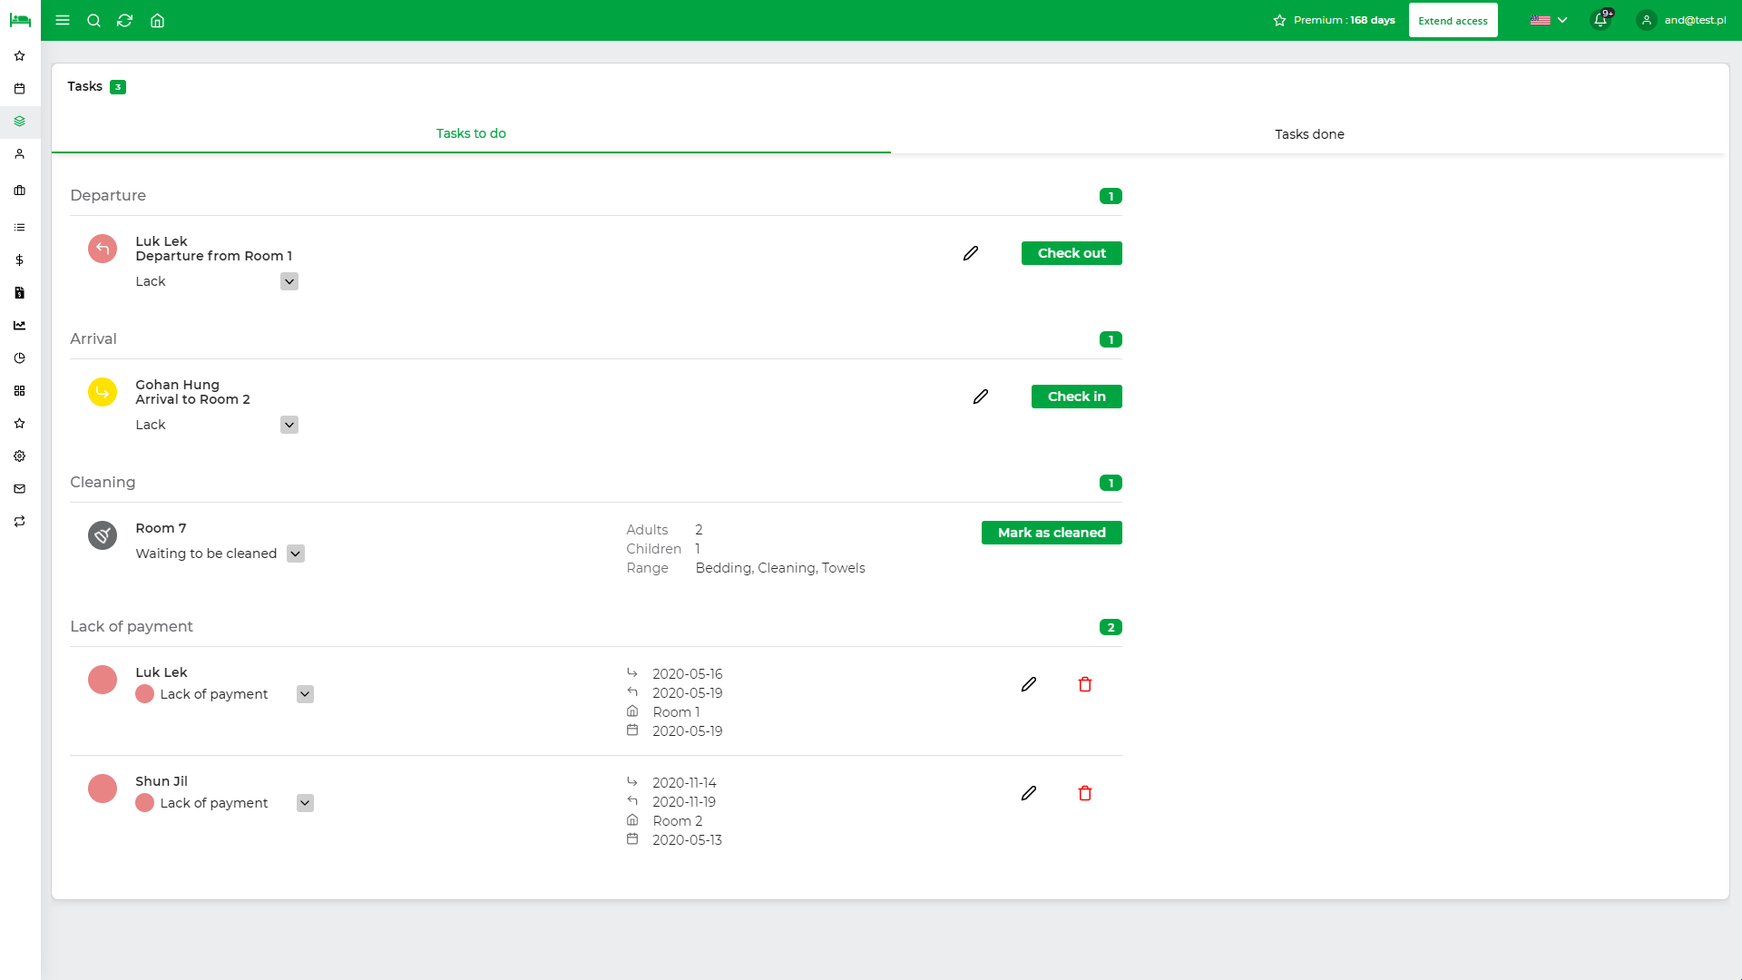Switch to Tasks done tab
The height and width of the screenshot is (980, 1742).
tap(1309, 134)
